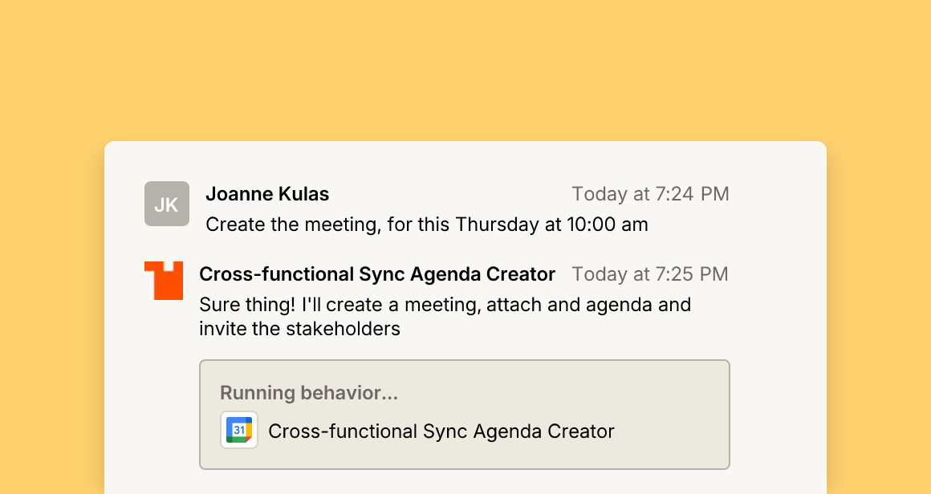Click the Today at 7:24 PM timestamp
This screenshot has height=494, width=931.
click(650, 194)
